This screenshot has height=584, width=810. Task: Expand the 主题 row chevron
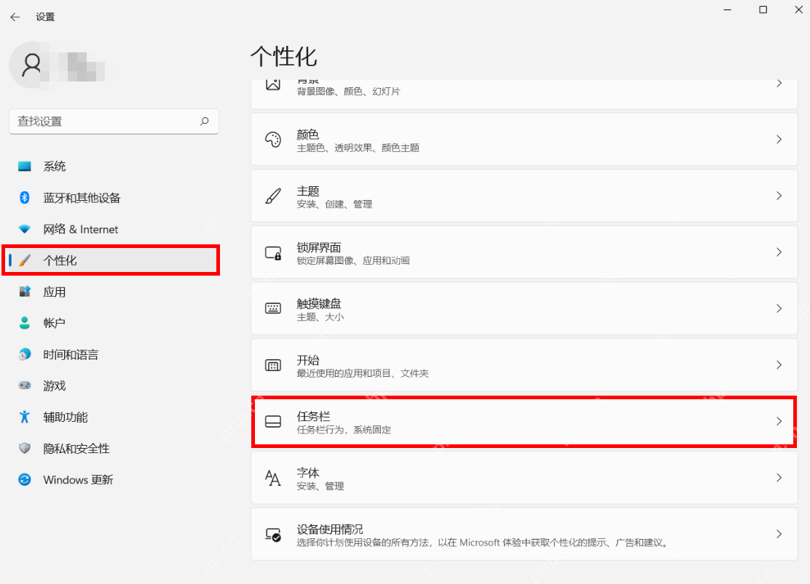point(779,196)
